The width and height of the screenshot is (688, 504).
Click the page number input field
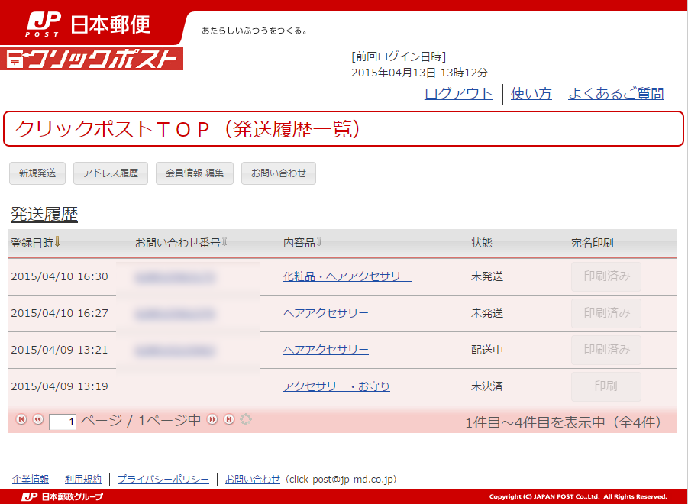coord(63,422)
